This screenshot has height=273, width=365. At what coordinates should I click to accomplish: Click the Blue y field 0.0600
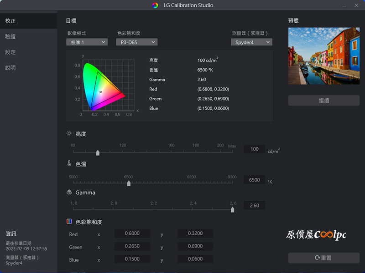coord(195,259)
